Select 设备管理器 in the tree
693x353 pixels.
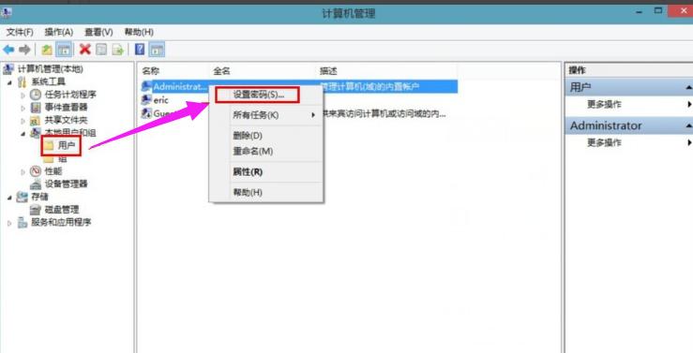coord(66,184)
